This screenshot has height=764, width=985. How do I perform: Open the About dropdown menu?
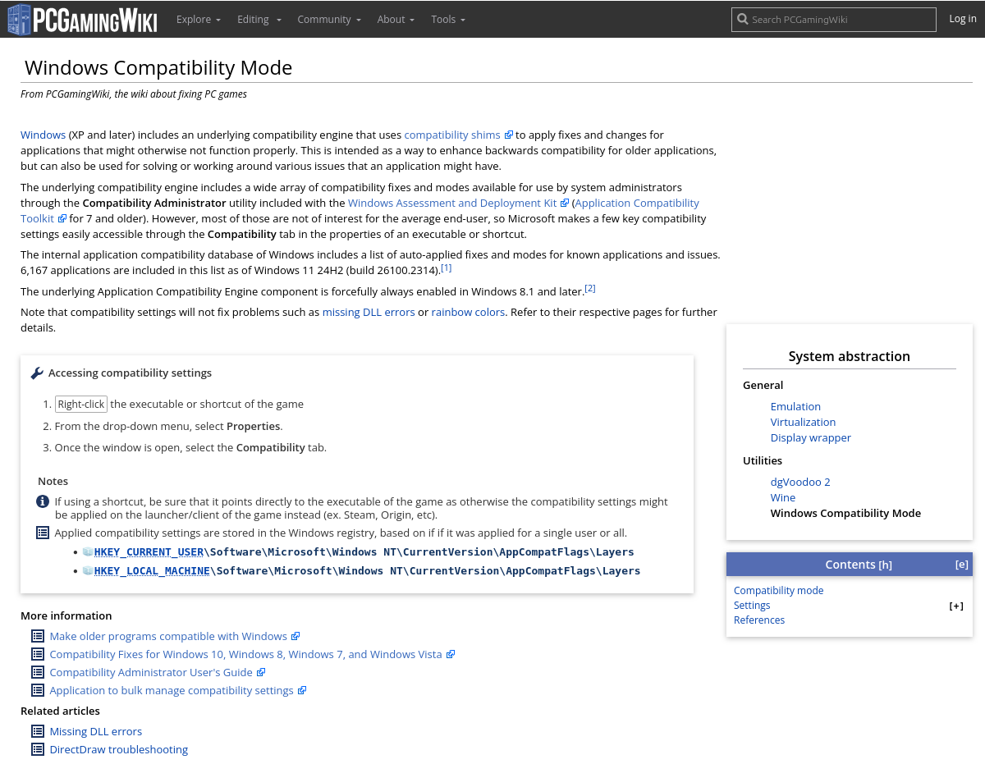(396, 19)
